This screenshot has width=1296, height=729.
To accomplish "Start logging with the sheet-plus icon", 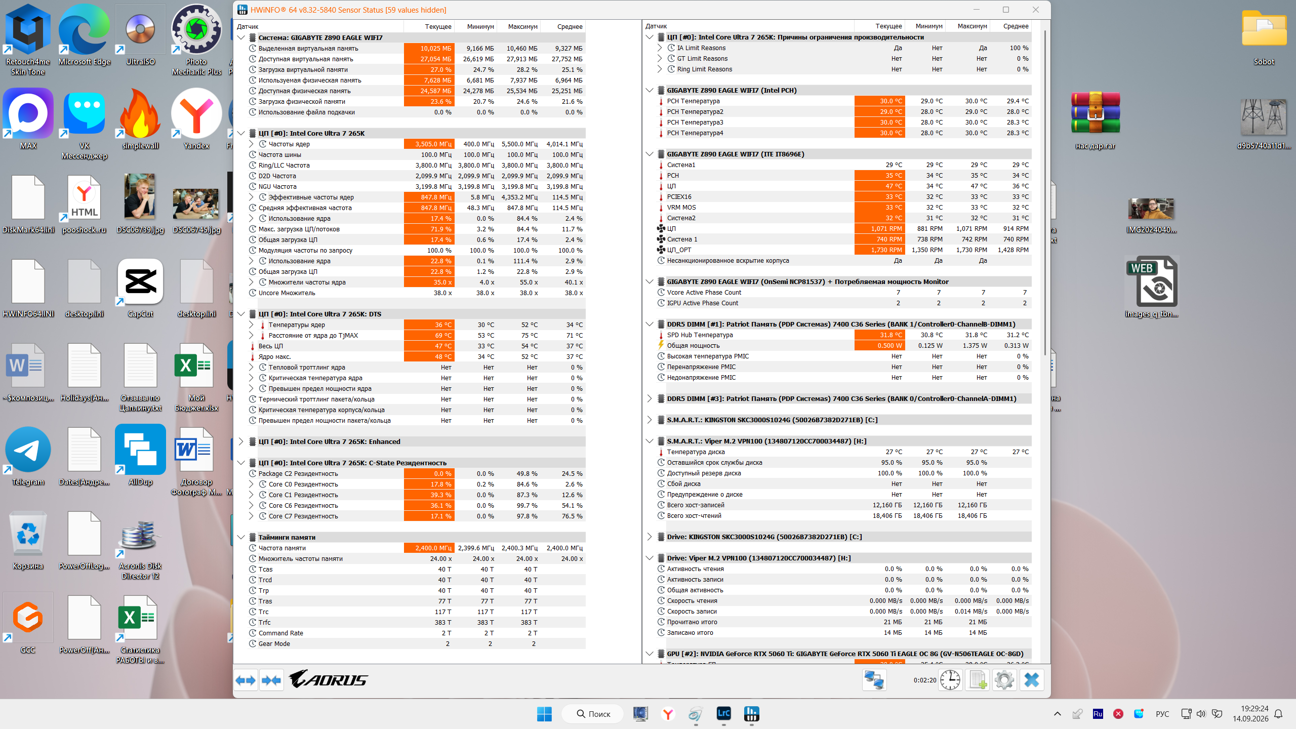I will pos(977,680).
